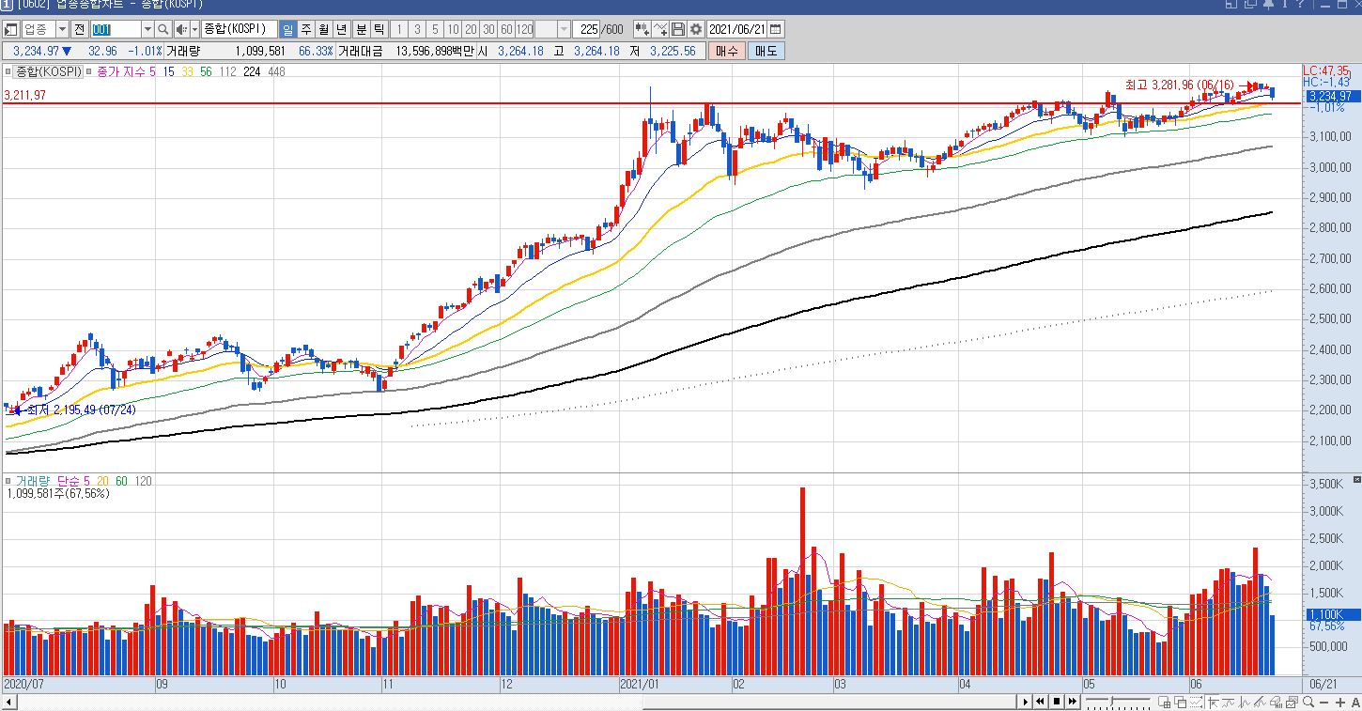Image resolution: width=1362 pixels, height=711 pixels.
Task: Click the 225 bar count input field
Action: click(588, 29)
